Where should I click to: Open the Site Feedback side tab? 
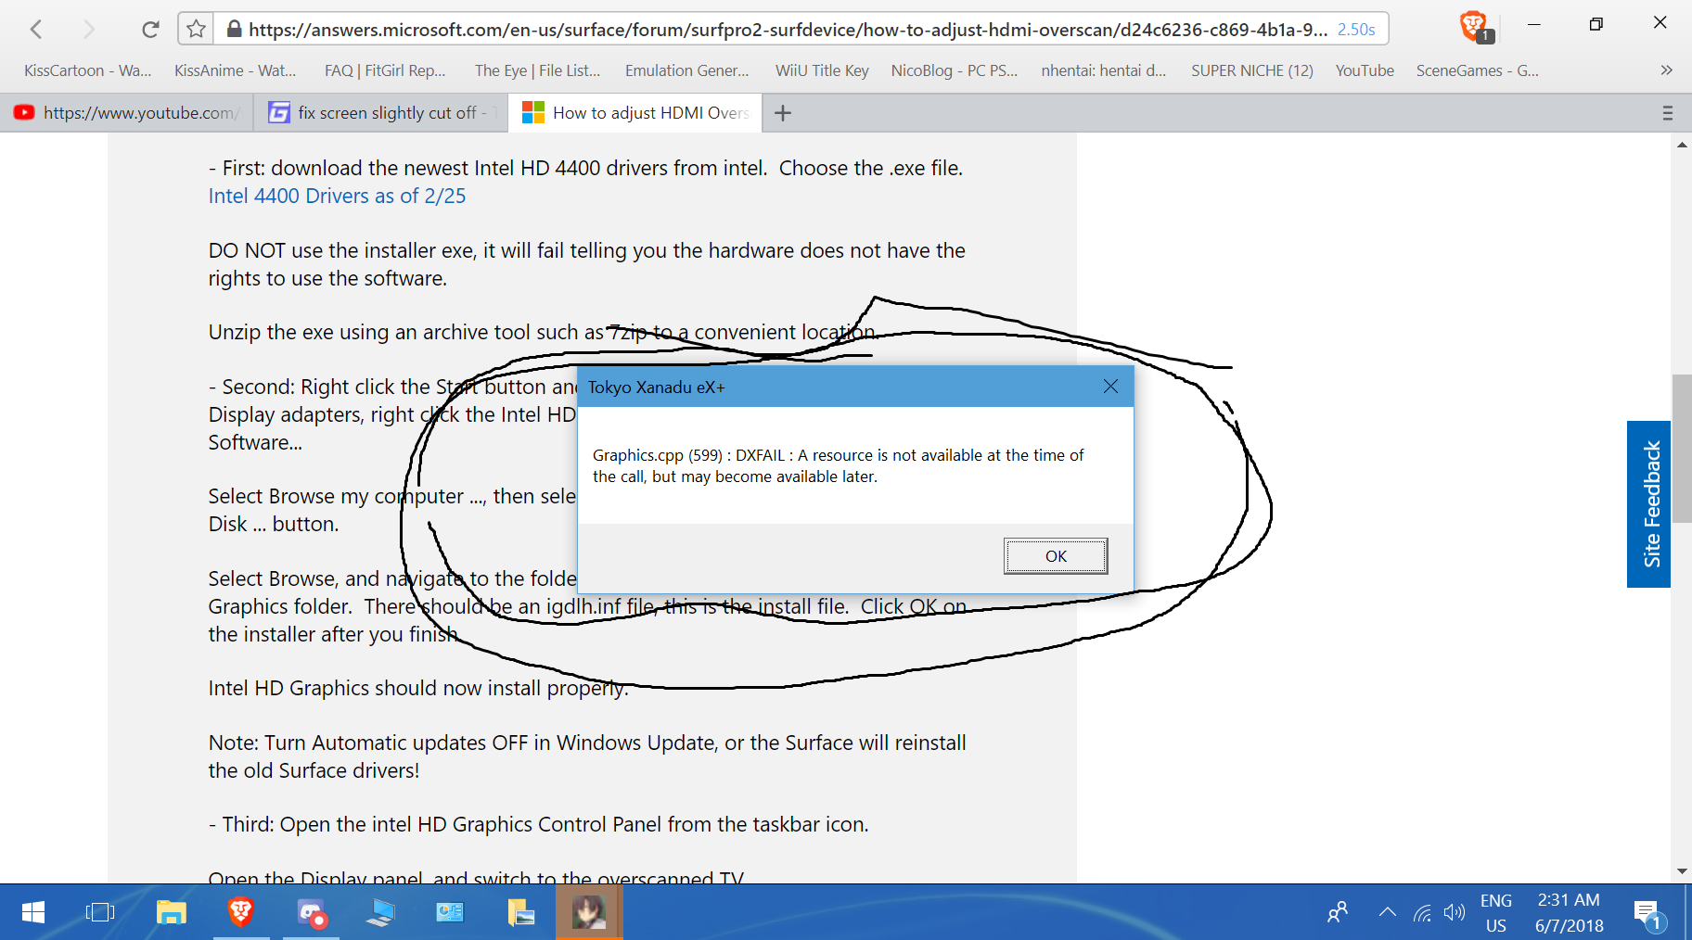(1648, 504)
